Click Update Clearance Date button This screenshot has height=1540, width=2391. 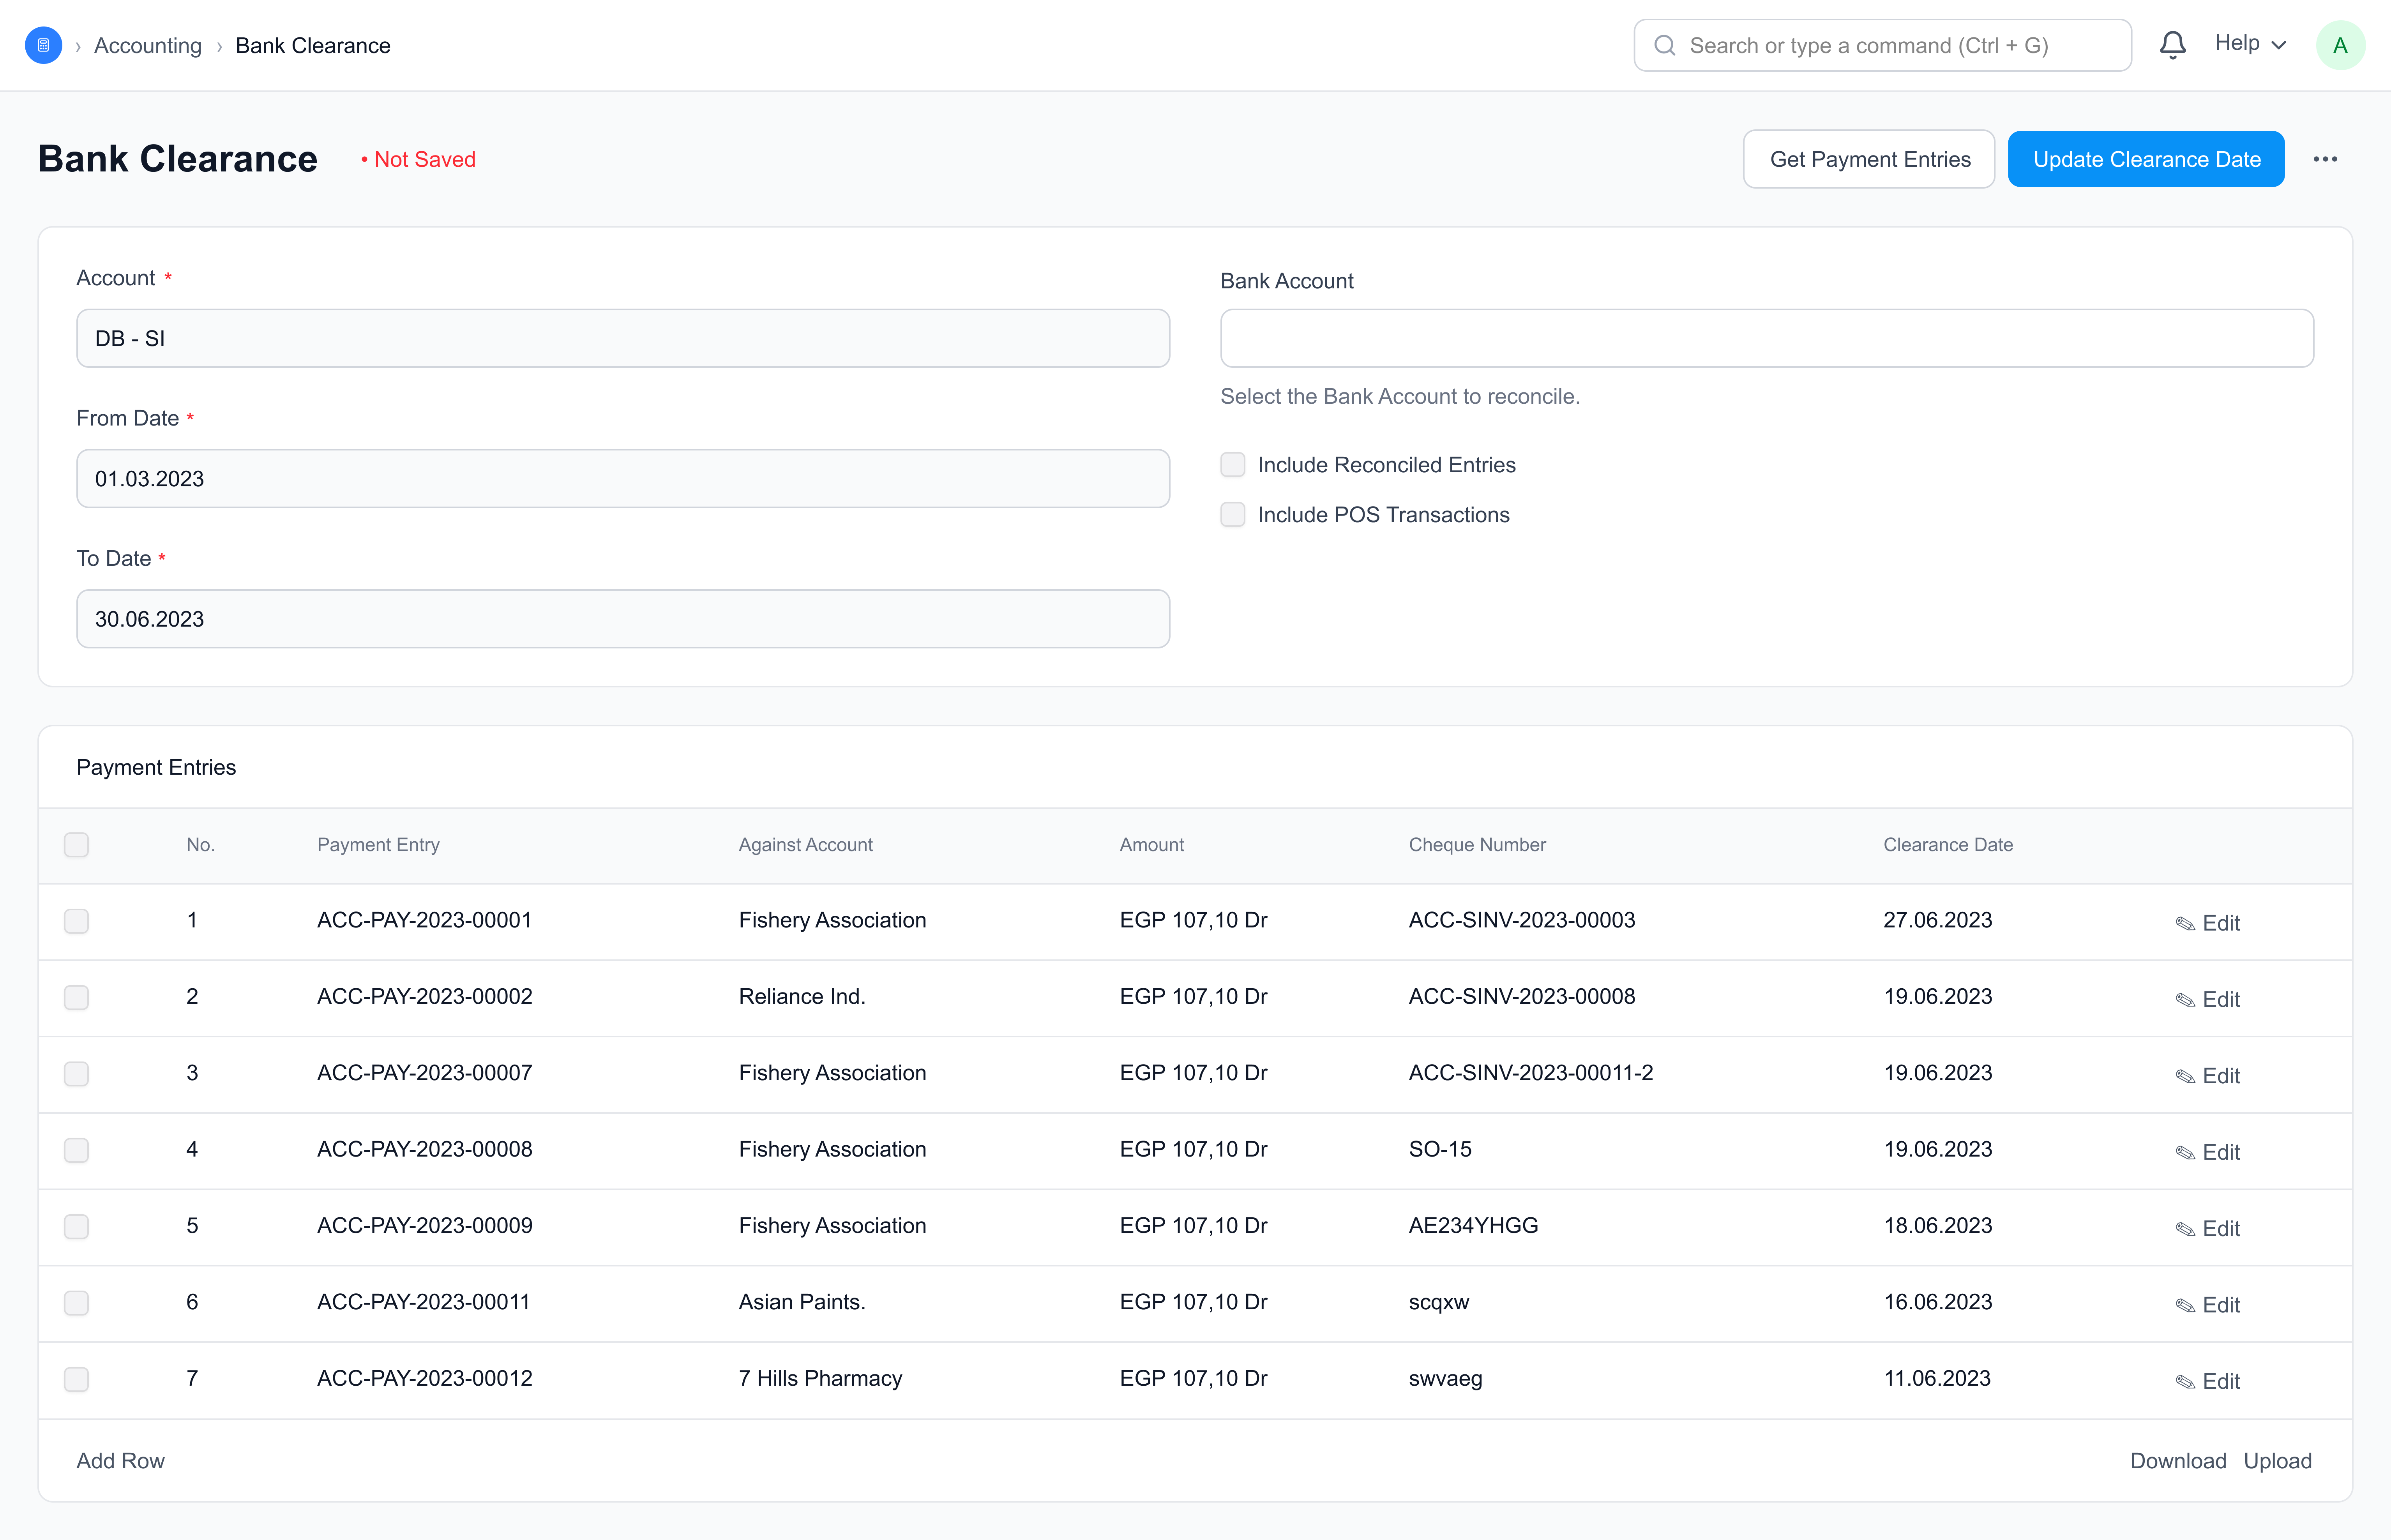(x=2146, y=159)
